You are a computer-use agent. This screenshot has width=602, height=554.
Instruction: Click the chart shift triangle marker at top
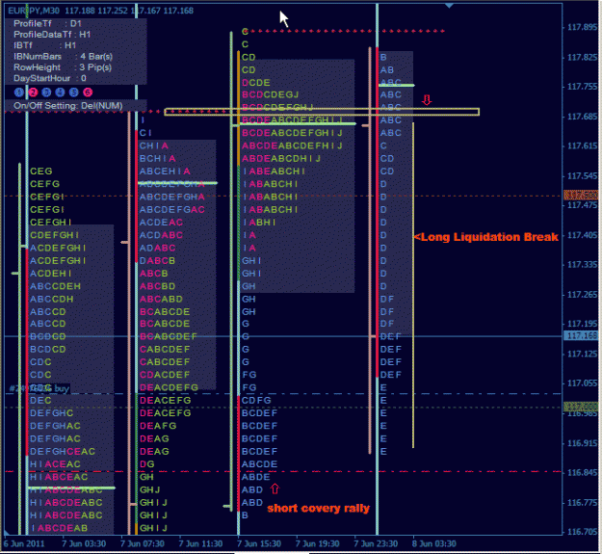pyautogui.click(x=449, y=6)
